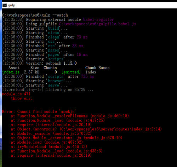Image resolution: width=177 pixels, height=167 pixels.
Task: Click the Starting 'browser' log line
Action: (x=37, y=81)
